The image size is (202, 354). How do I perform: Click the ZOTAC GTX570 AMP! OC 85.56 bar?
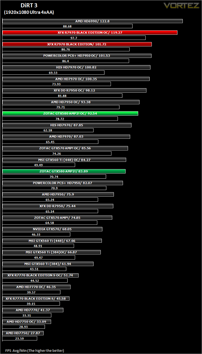tap(65, 148)
